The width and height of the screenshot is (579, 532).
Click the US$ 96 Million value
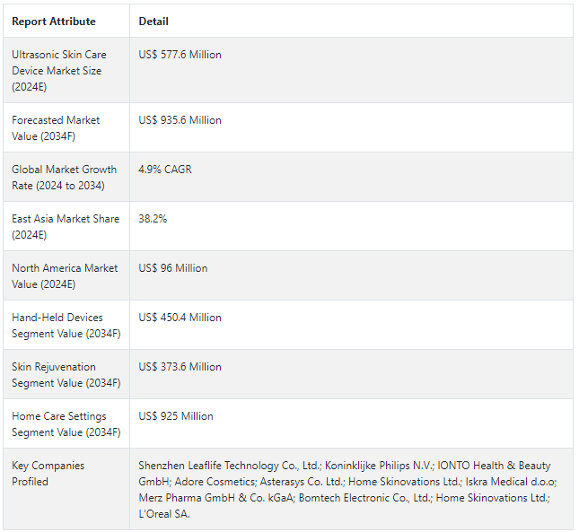point(173,268)
